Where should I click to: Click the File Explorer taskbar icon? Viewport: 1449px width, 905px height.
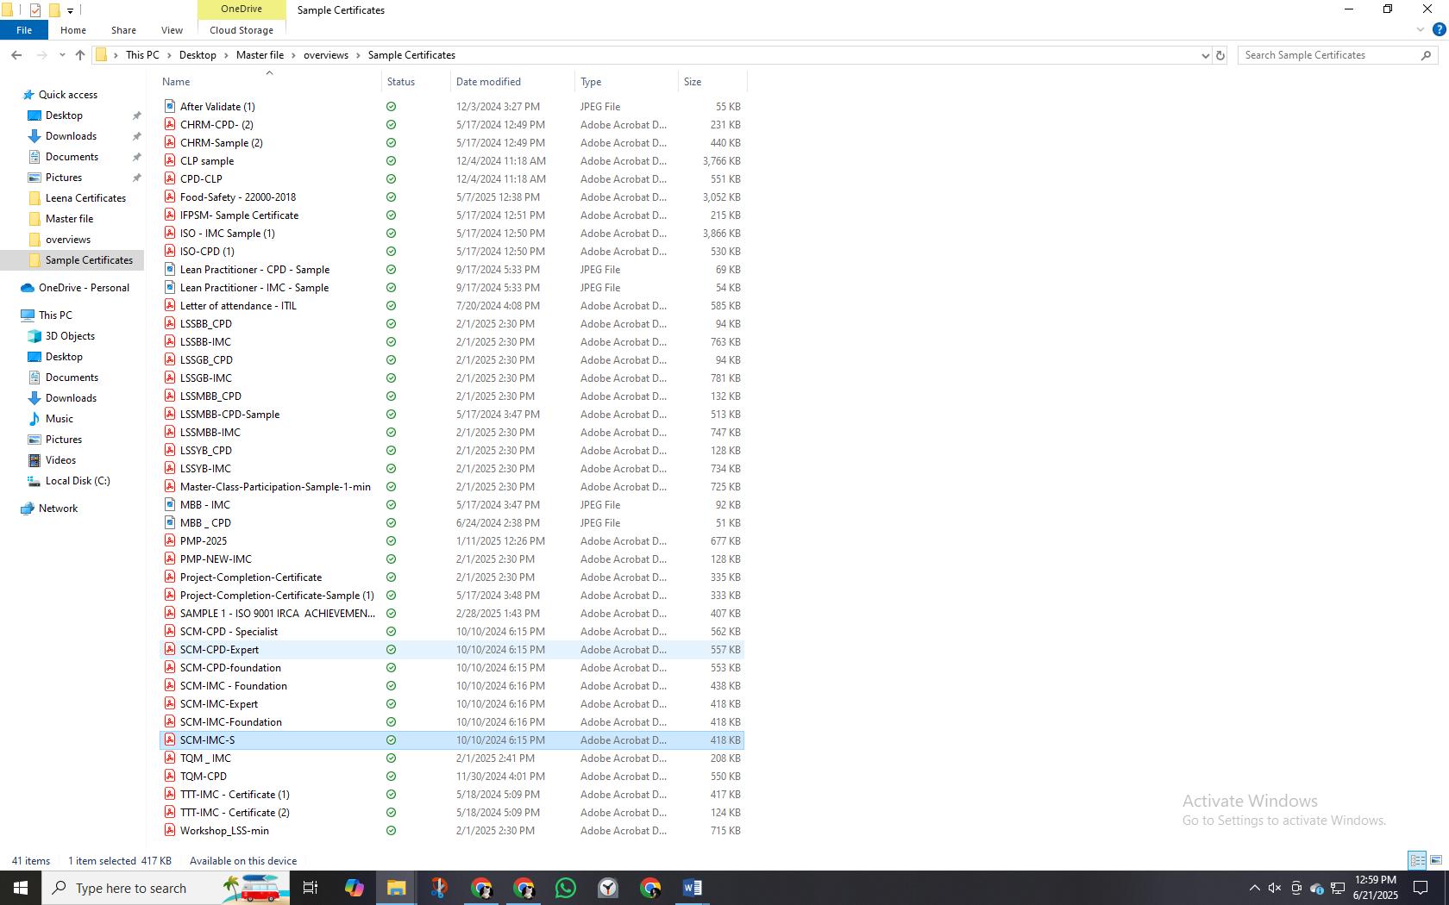[396, 888]
